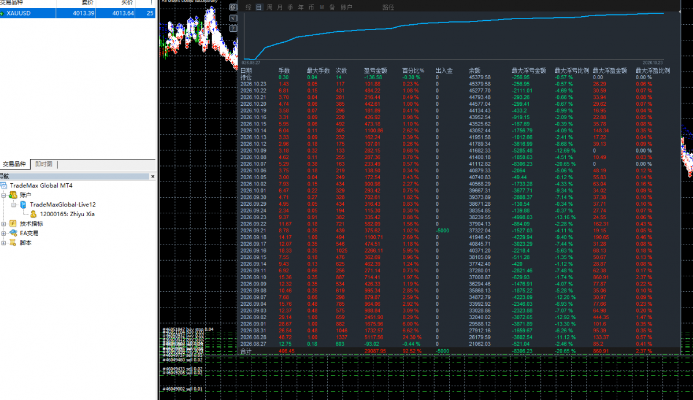Click the 技术指标 indicators function icon
Image resolution: width=693 pixels, height=400 pixels.
click(x=13, y=224)
